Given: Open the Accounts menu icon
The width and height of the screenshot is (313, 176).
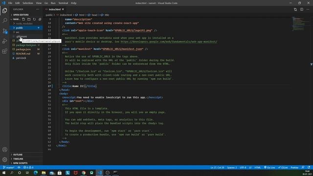Looking at the screenshot, I should [4, 150].
